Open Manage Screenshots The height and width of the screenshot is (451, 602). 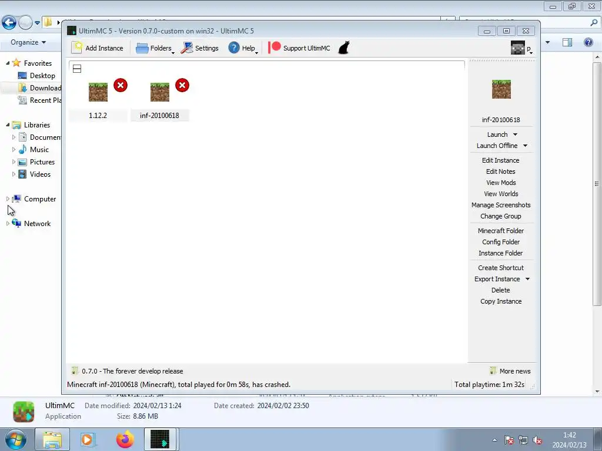point(501,205)
